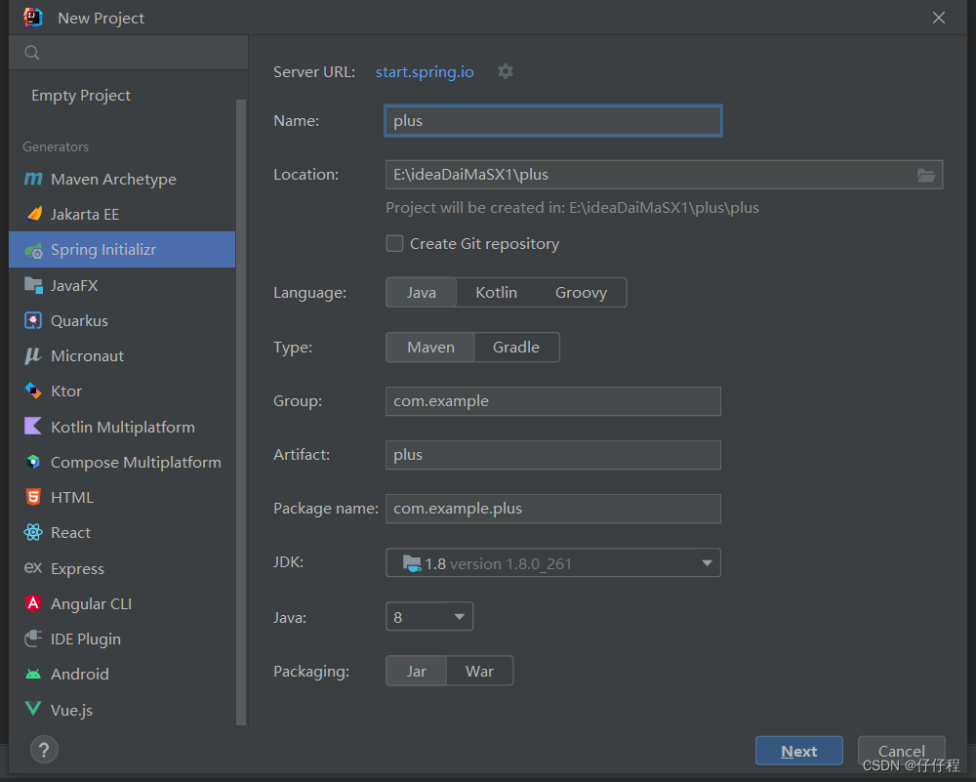This screenshot has height=782, width=976.
Task: Select Vue.js generator
Action: [x=122, y=710]
